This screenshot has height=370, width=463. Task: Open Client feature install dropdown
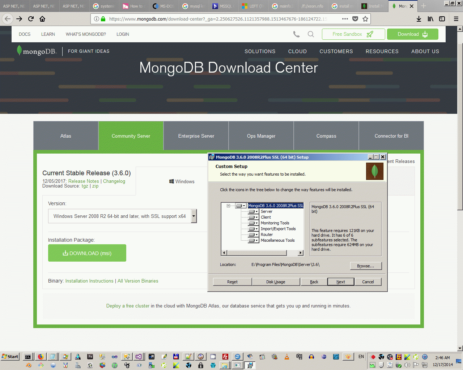253,218
